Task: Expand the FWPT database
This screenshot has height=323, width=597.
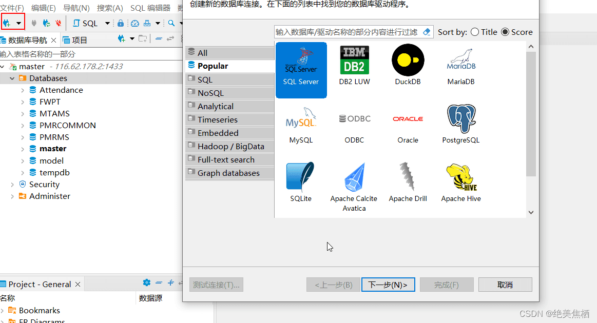Action: pyautogui.click(x=23, y=102)
